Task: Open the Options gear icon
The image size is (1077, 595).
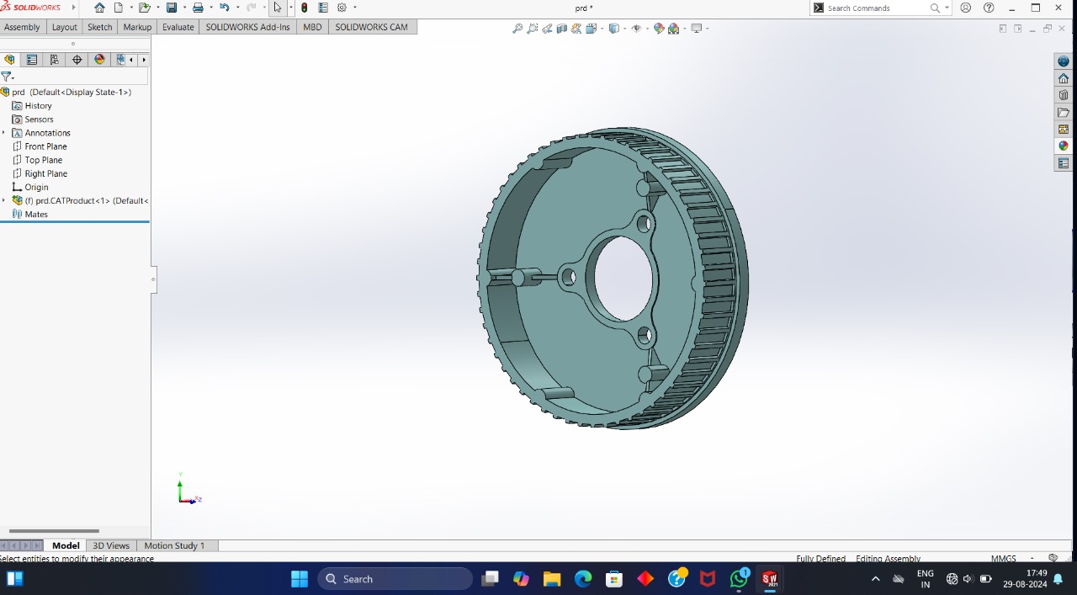Action: click(342, 8)
